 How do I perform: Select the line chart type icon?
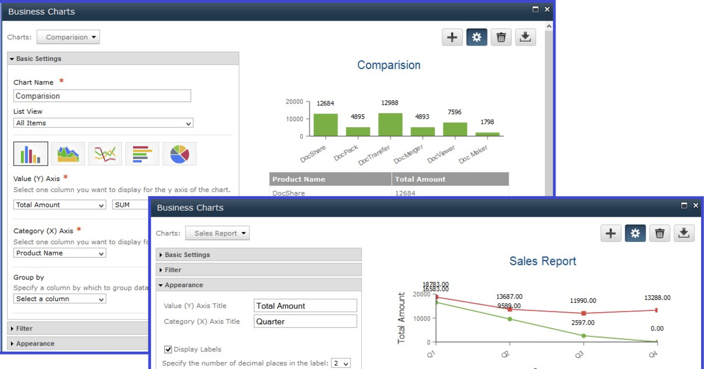click(104, 153)
